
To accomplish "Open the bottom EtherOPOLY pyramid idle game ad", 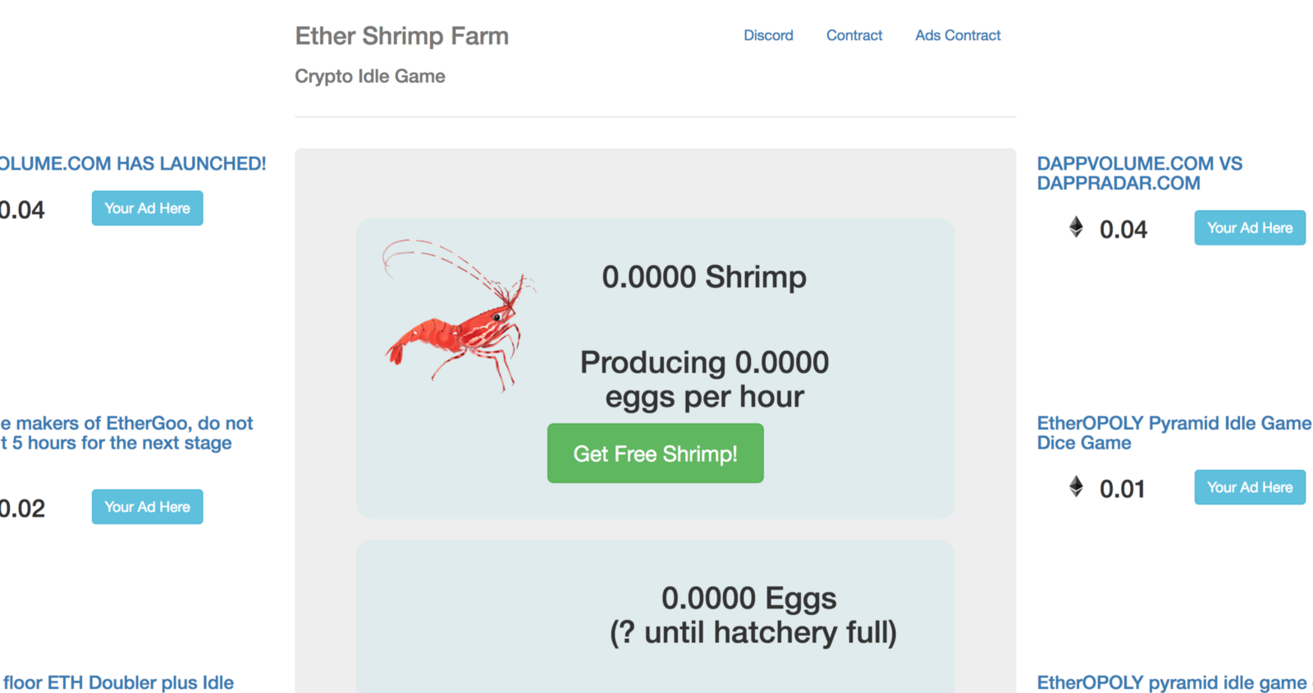I will coord(1172,682).
